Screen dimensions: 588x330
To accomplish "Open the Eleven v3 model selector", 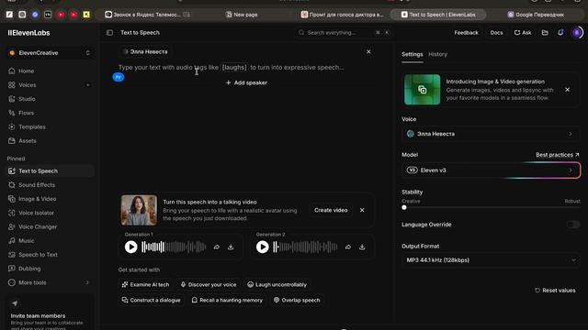I will pos(491,170).
